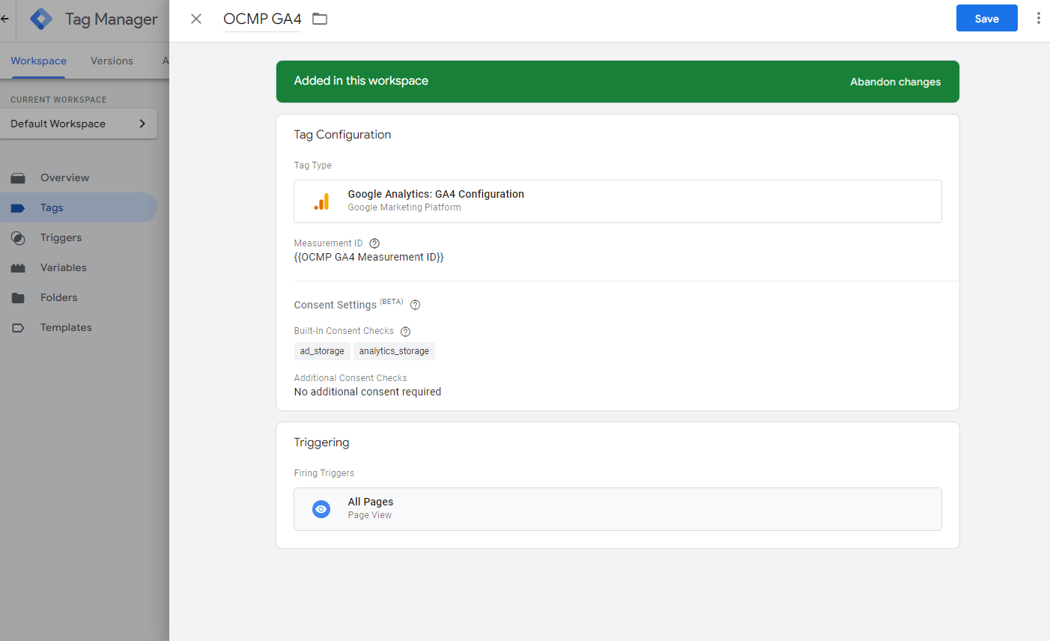1050x641 pixels.
Task: Click 'No additional consent required' text
Action: tap(367, 392)
